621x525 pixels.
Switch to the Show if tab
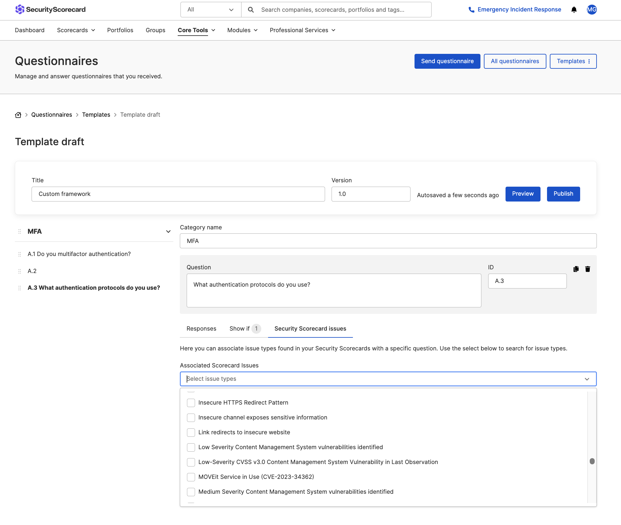tap(245, 328)
